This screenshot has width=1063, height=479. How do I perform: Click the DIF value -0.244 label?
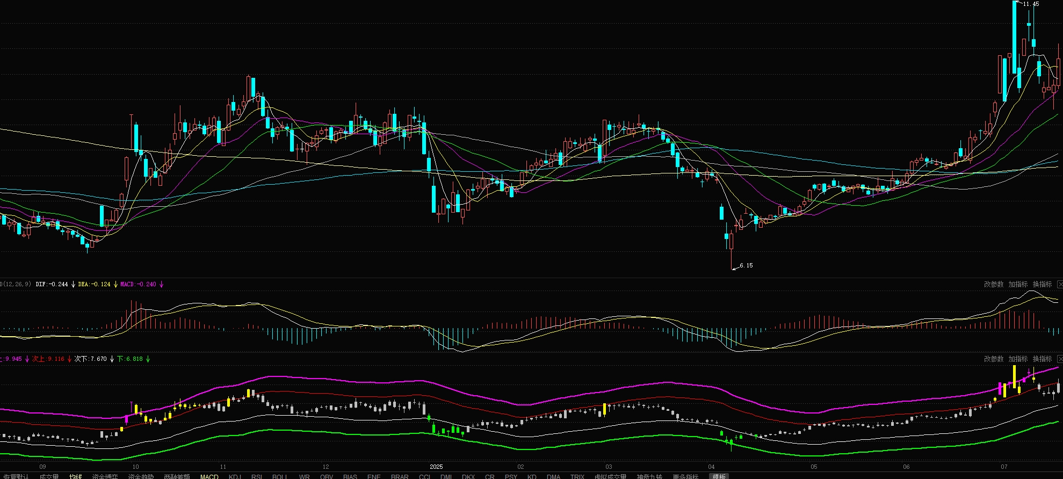(52, 284)
